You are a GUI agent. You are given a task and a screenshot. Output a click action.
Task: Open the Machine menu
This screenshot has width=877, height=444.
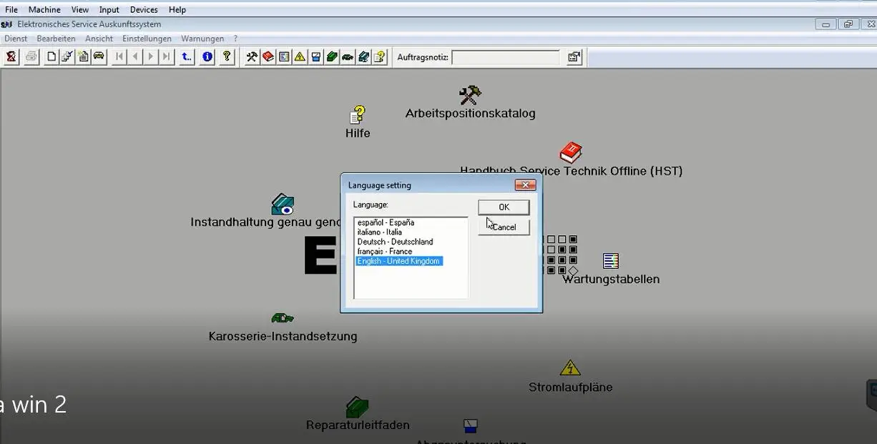(x=44, y=10)
